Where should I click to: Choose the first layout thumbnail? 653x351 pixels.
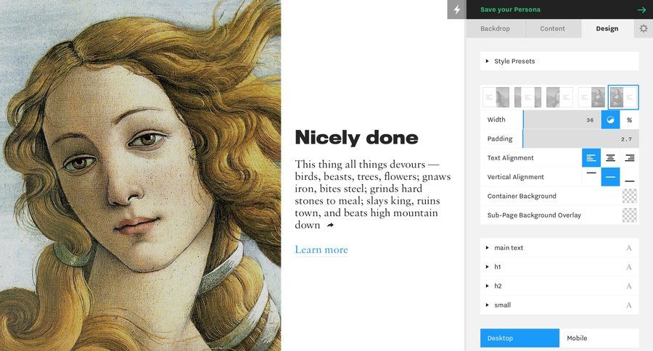(x=496, y=97)
